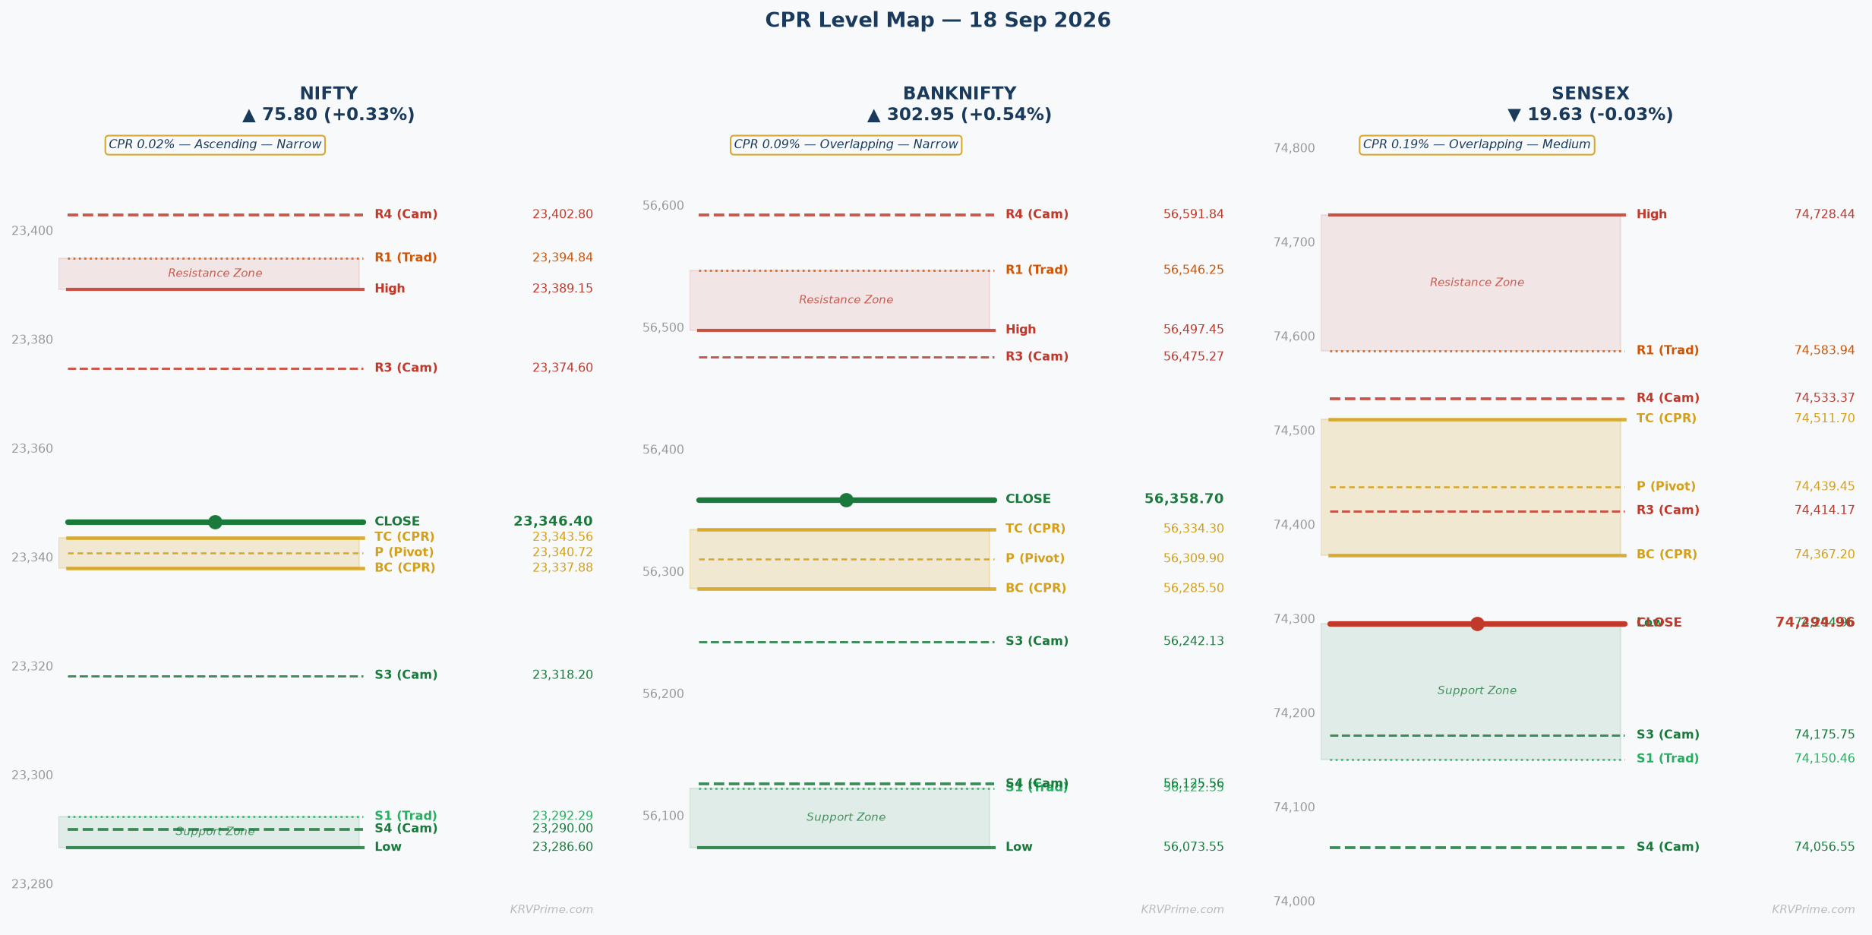
Task: Select NIFTY CPR 0.02% Ascending Narrow badge
Action: [215, 145]
